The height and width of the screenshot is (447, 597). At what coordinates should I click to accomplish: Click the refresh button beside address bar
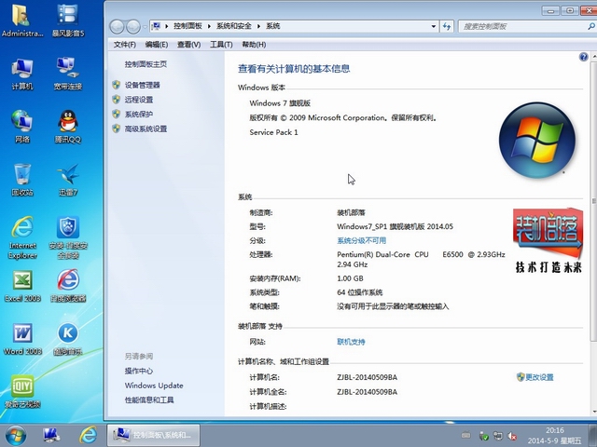[x=447, y=26]
